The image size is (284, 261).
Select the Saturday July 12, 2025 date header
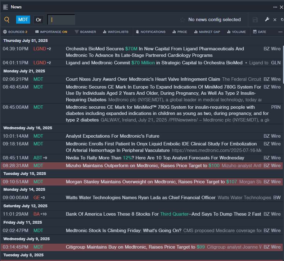click(25, 206)
